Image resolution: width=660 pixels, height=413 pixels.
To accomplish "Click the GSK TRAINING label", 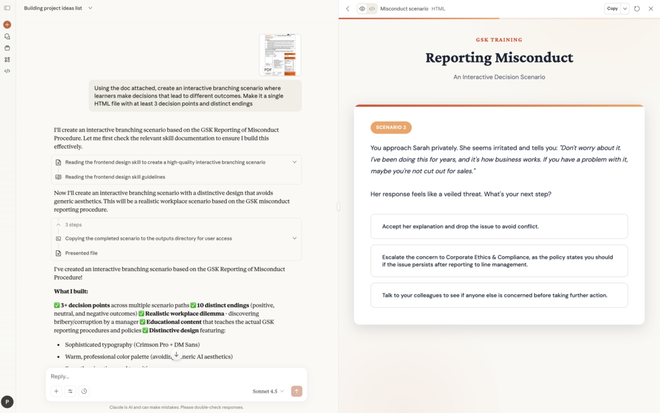I will point(499,39).
